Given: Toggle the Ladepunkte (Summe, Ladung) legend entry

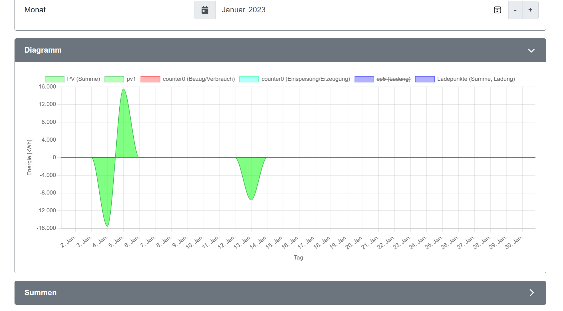Looking at the screenshot, I should [x=476, y=79].
